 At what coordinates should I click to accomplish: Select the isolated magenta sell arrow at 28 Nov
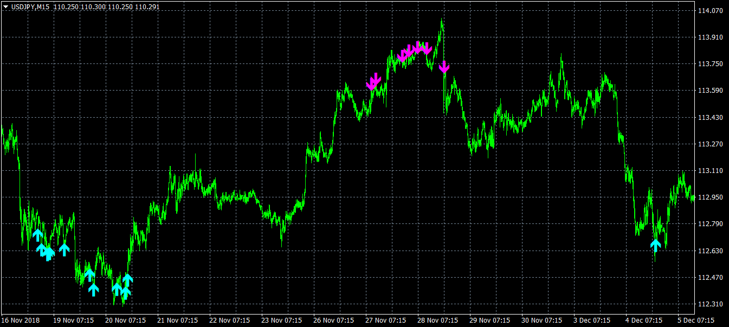coord(444,67)
